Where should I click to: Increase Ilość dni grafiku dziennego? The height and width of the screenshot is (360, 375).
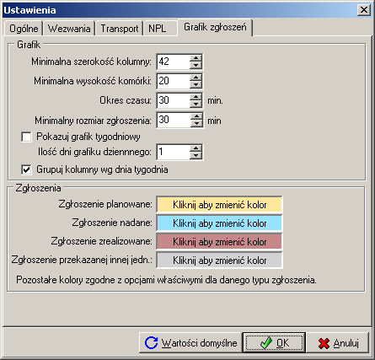coord(196,148)
